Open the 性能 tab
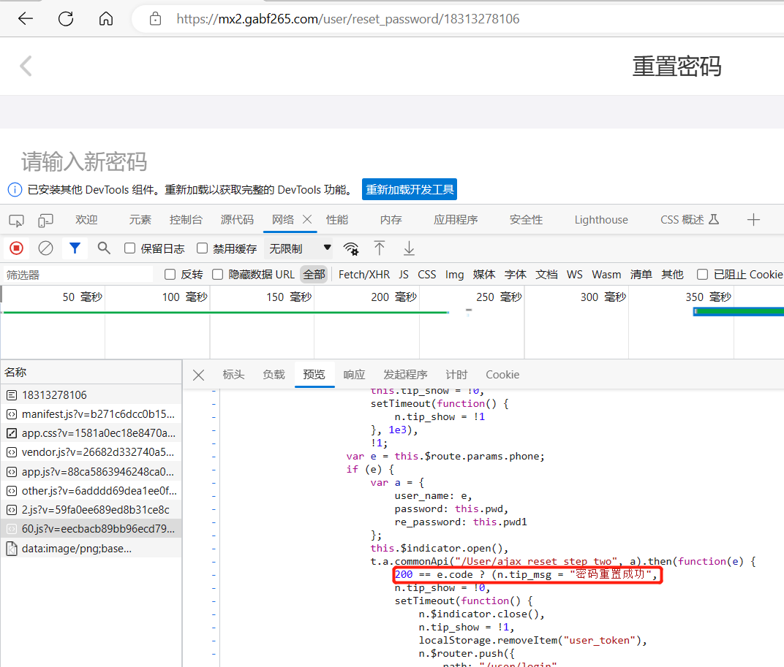Screen dimensions: 784x667 [x=337, y=220]
